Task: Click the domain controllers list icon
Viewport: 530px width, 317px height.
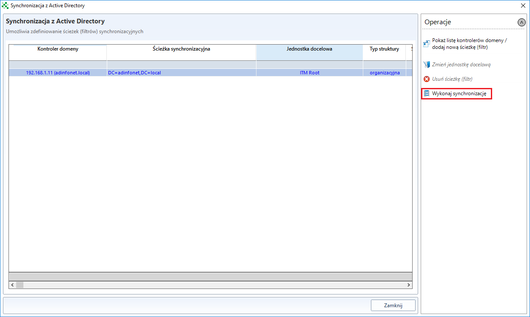Action: pos(427,44)
